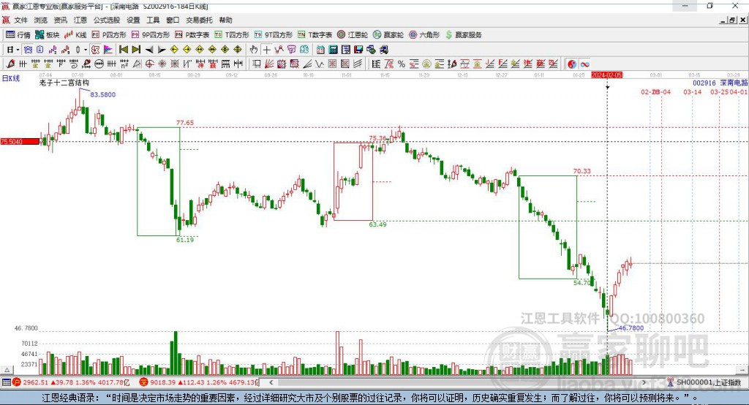Open the 行情 market quotes view
The image size is (749, 405).
[18, 35]
